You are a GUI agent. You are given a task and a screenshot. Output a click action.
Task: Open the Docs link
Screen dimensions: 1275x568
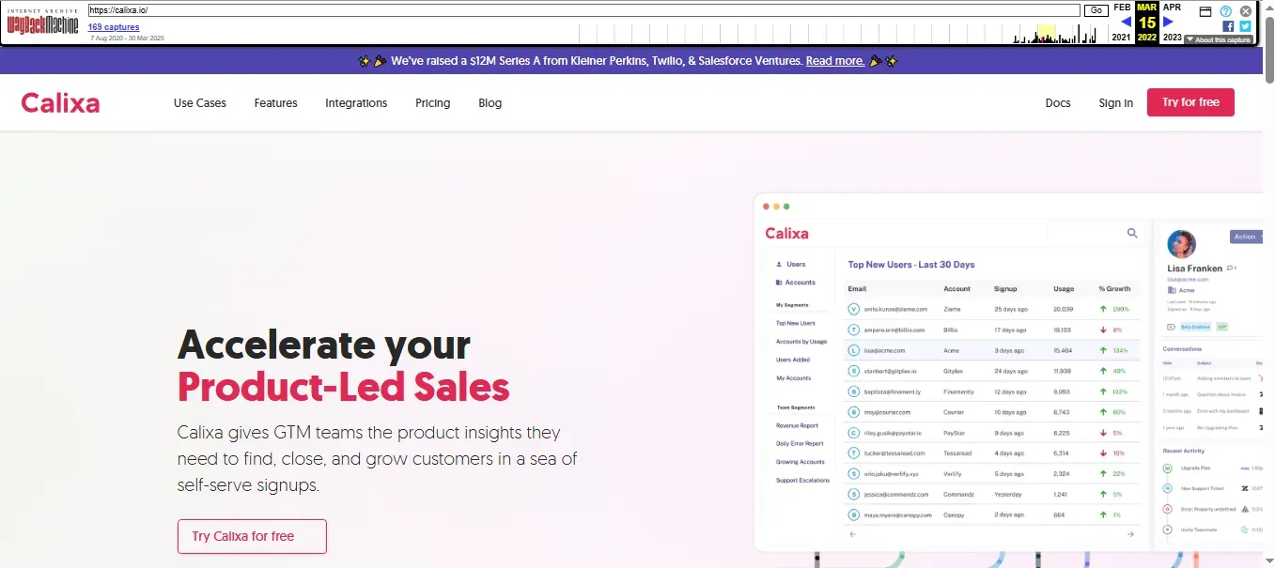1058,103
